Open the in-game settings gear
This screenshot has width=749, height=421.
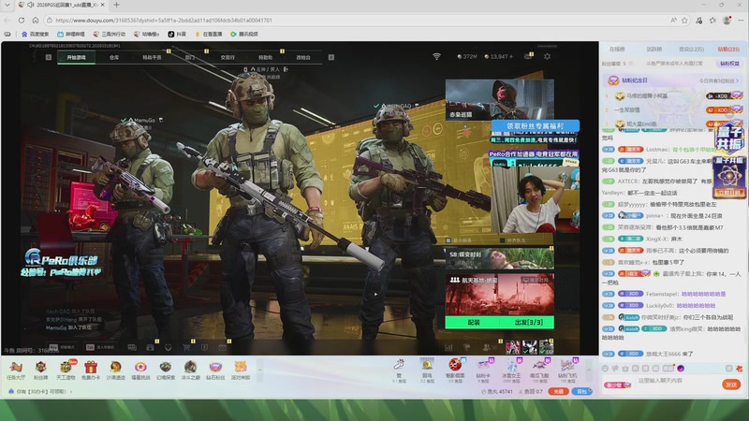click(548, 56)
